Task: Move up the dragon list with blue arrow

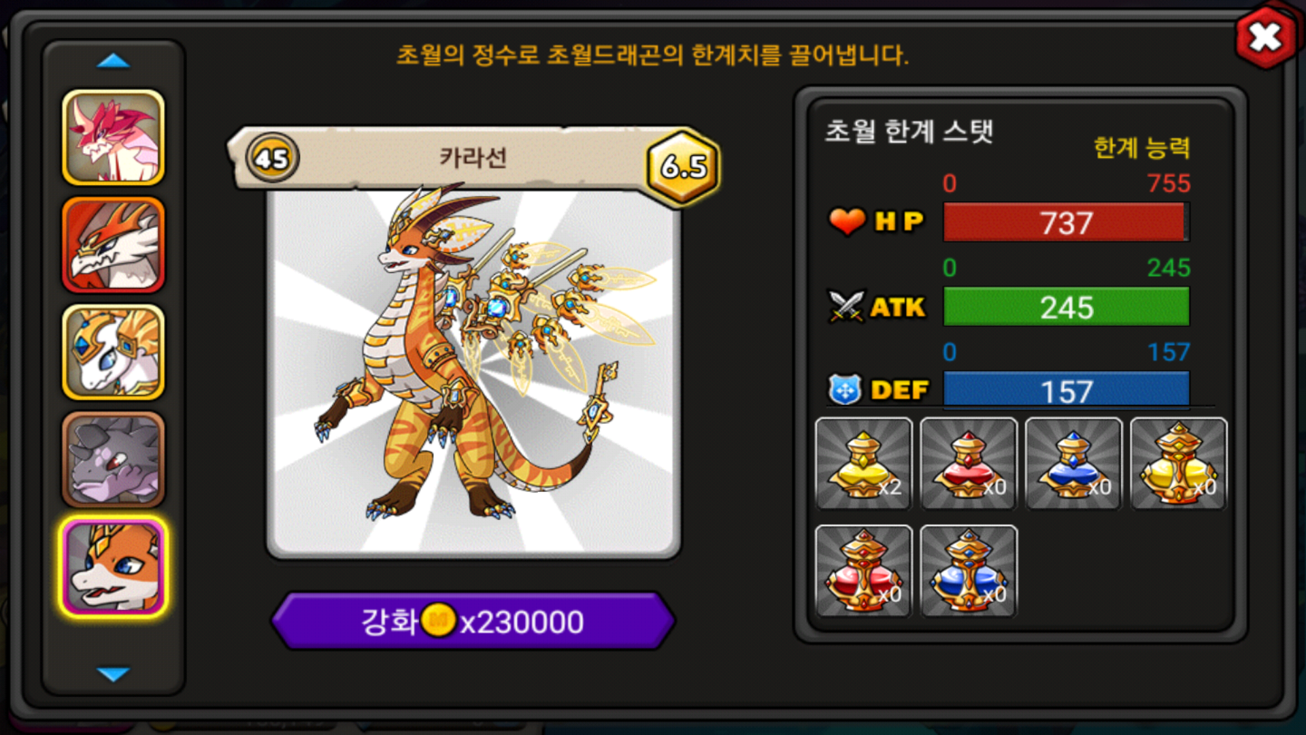Action: 113,61
